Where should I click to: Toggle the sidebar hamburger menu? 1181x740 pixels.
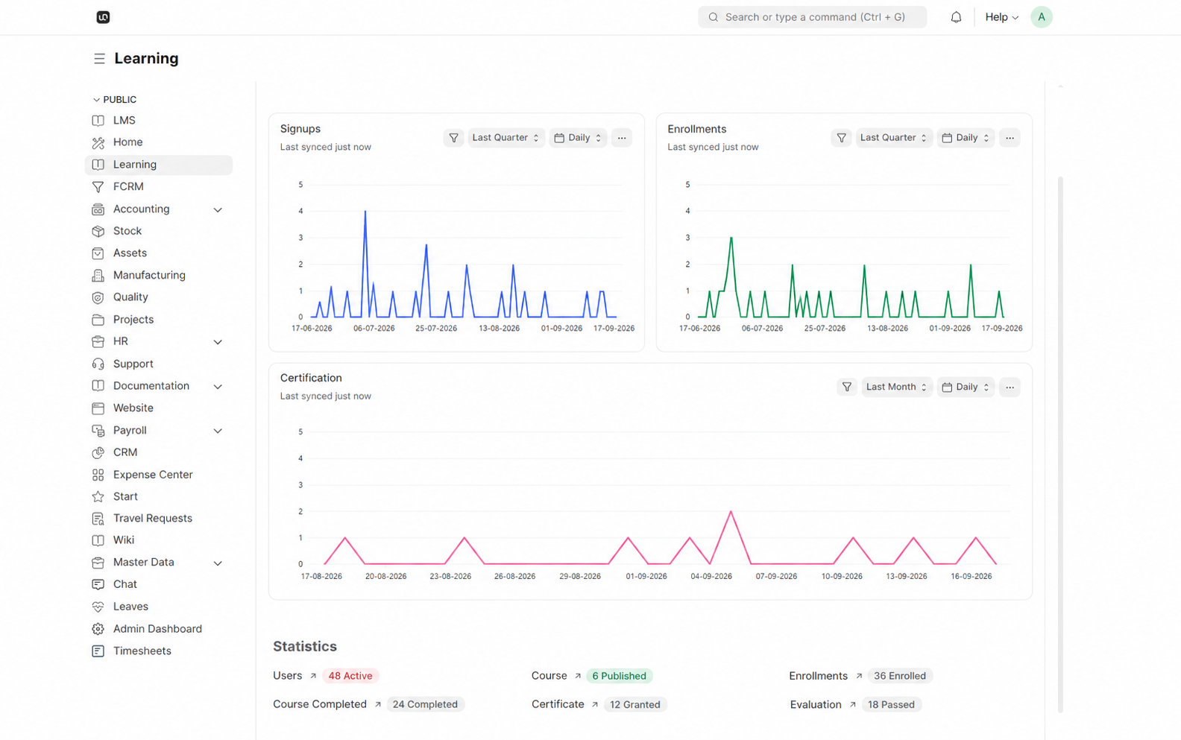point(99,58)
